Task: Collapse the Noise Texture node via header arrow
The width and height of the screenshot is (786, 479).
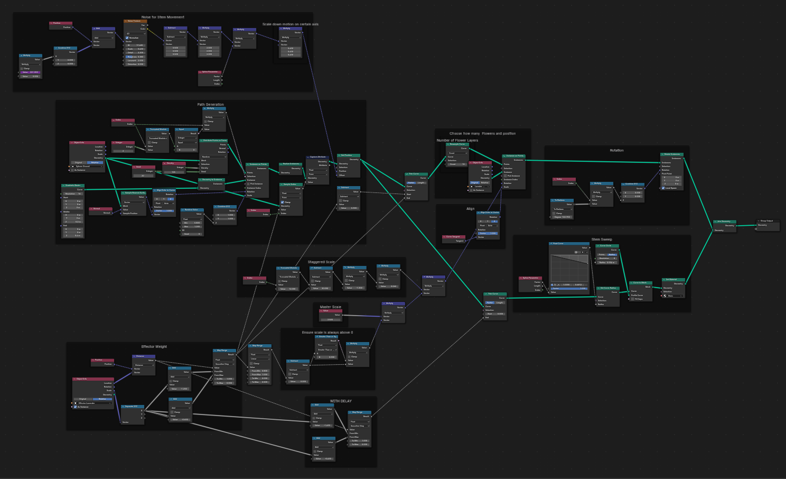Action: click(126, 21)
